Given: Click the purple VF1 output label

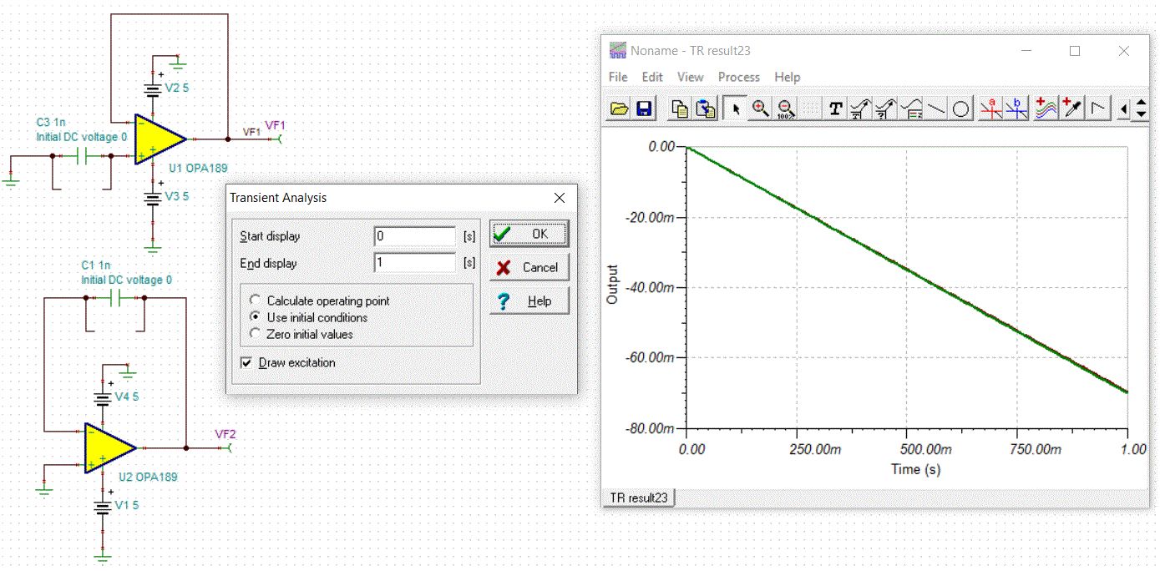Looking at the screenshot, I should pyautogui.click(x=275, y=125).
